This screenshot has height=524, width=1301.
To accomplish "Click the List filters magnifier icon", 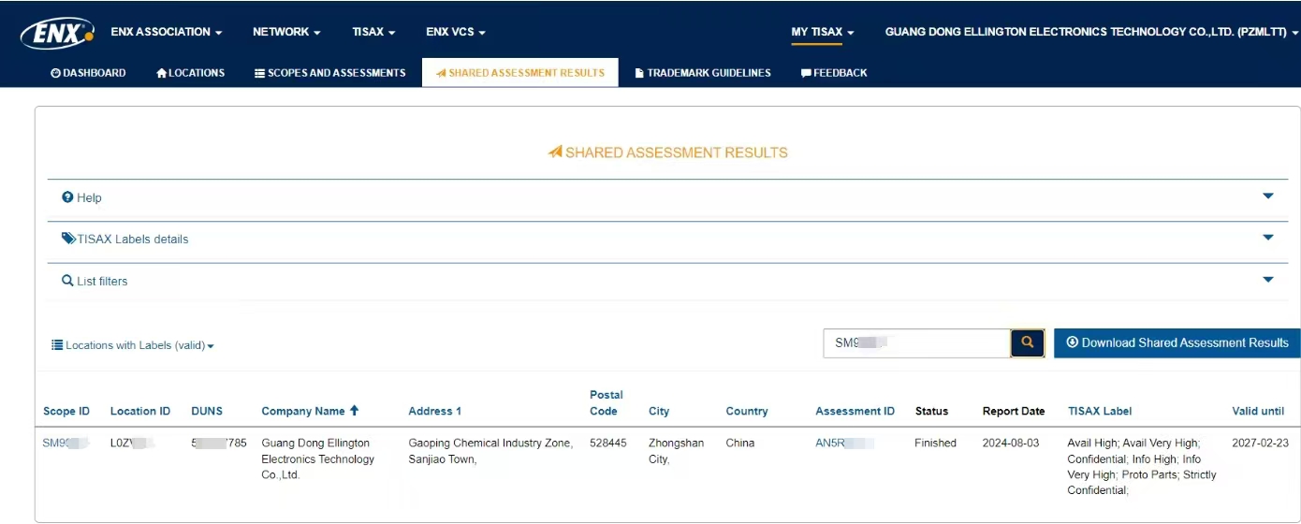I will click(x=67, y=281).
